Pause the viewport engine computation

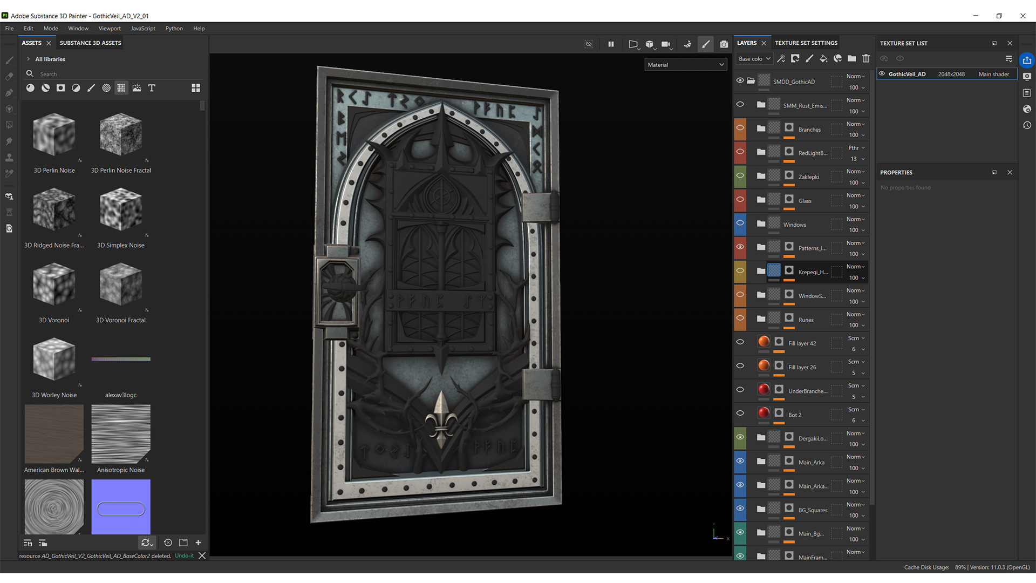click(611, 44)
